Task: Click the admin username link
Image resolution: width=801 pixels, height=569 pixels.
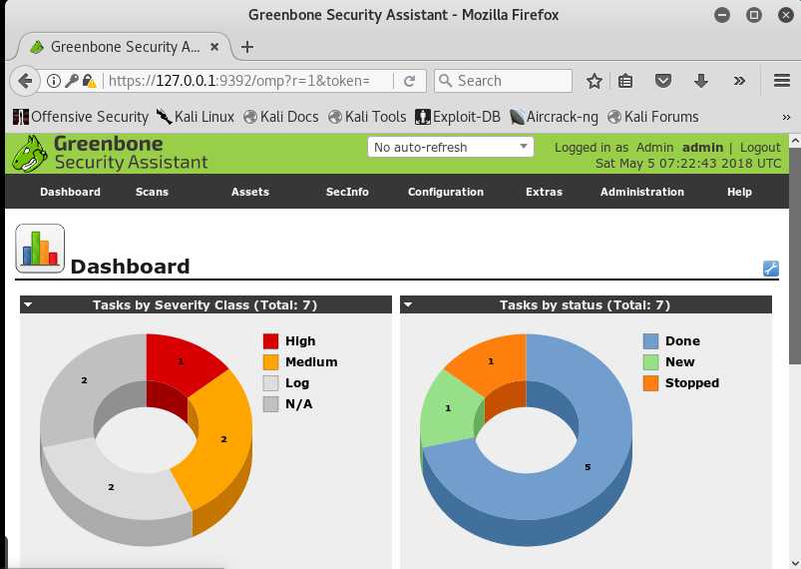Action: coord(702,147)
